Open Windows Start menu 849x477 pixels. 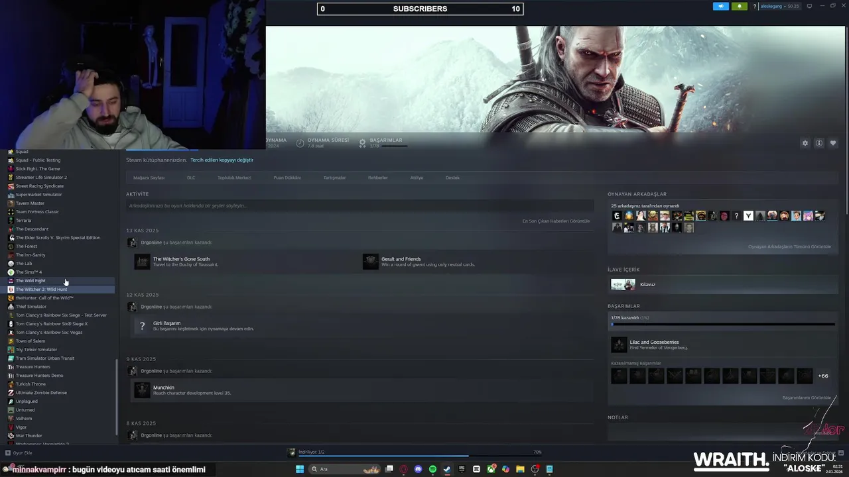click(x=300, y=469)
